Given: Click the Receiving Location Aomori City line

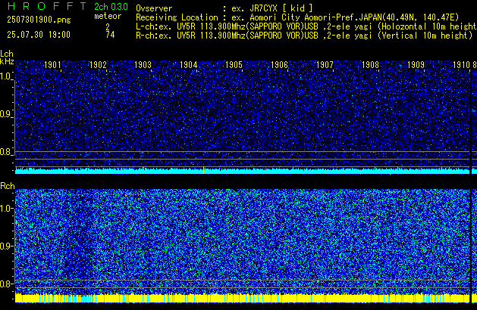Looking at the screenshot, I should tap(297, 17).
